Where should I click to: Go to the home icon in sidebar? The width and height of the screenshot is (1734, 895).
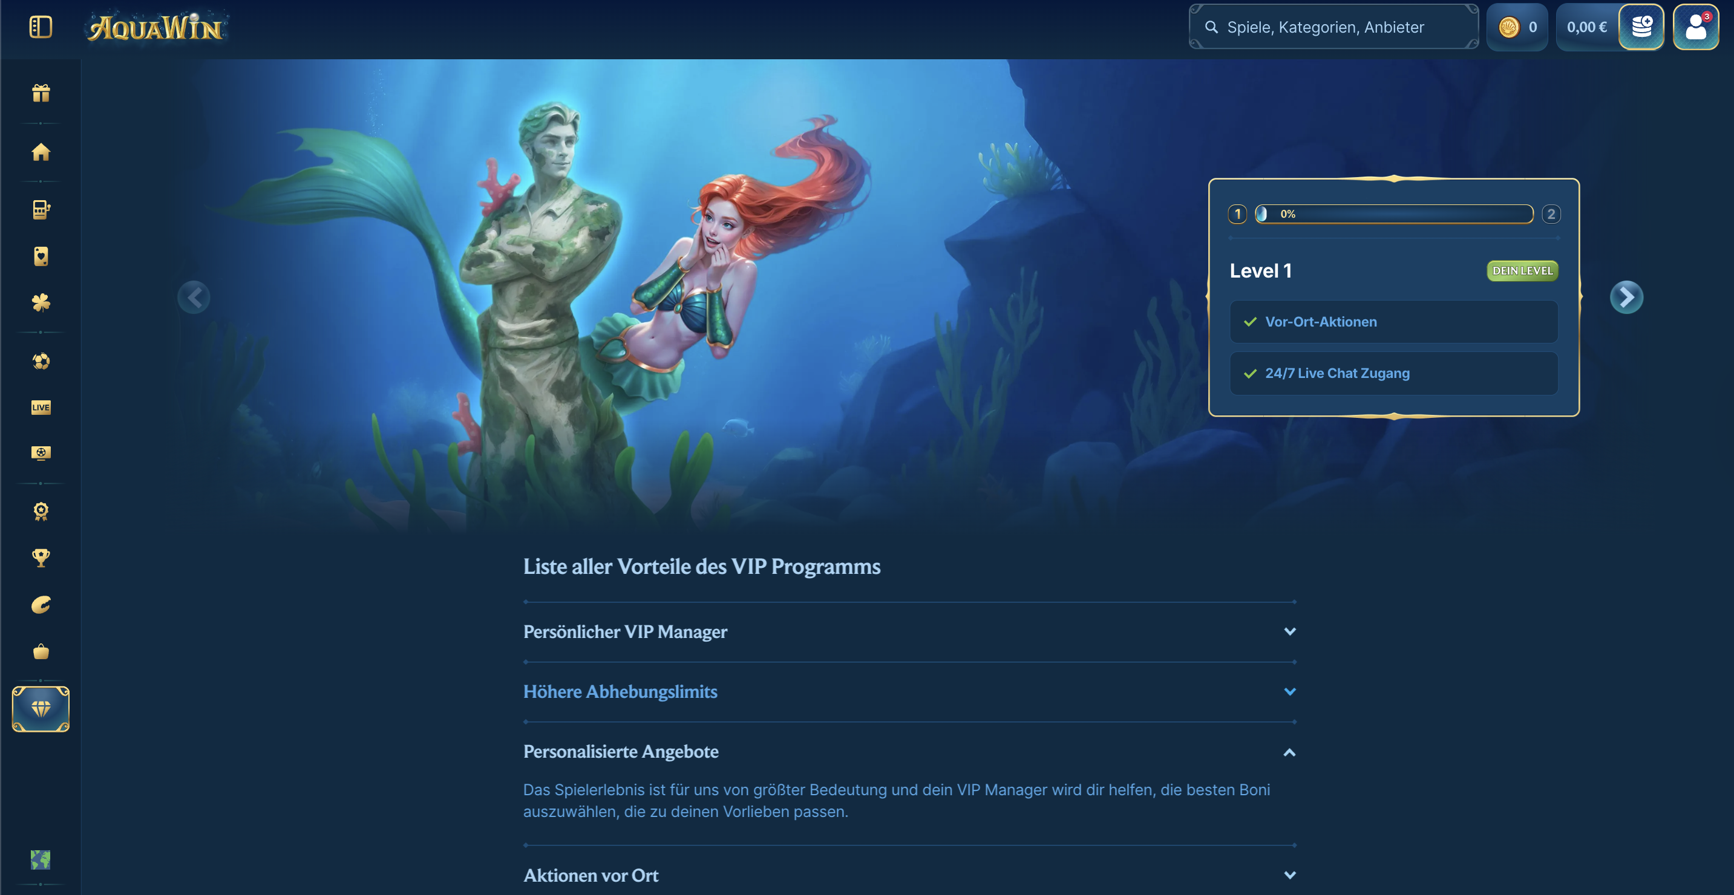coord(41,152)
